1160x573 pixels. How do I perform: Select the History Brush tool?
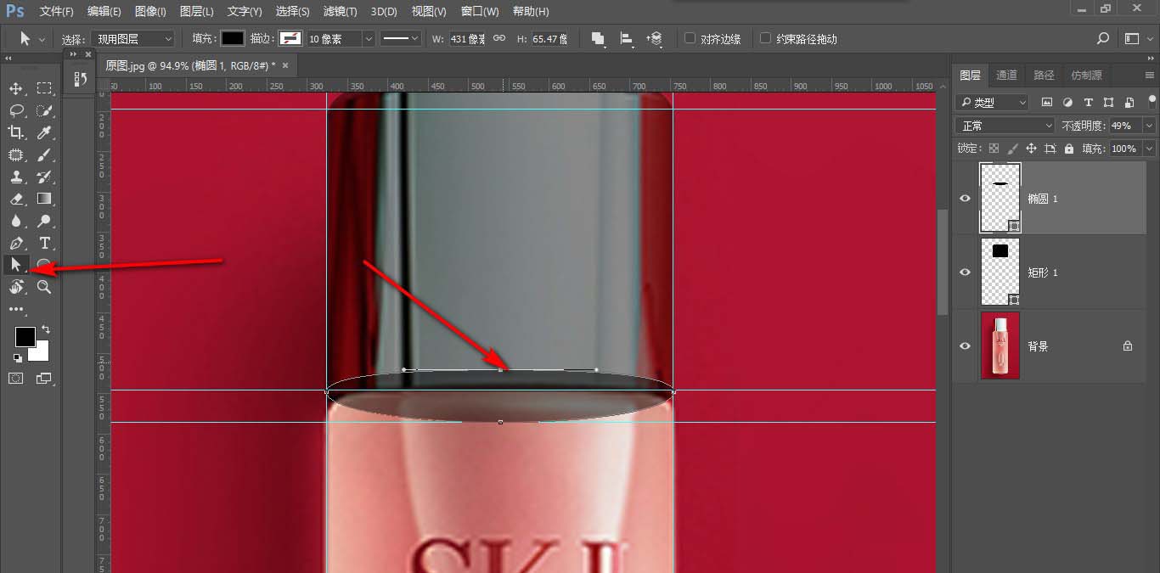click(44, 177)
